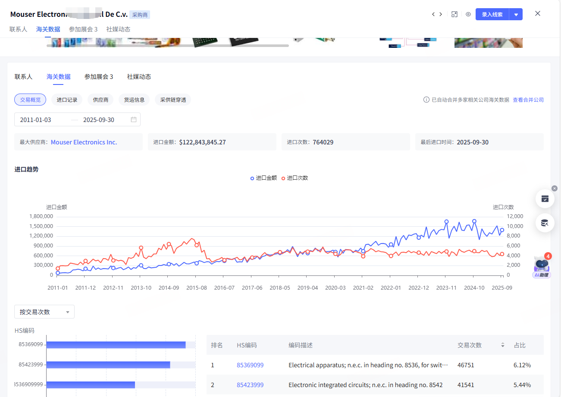Click the floating database cursor icon
This screenshot has height=397, width=561.
[x=545, y=223]
